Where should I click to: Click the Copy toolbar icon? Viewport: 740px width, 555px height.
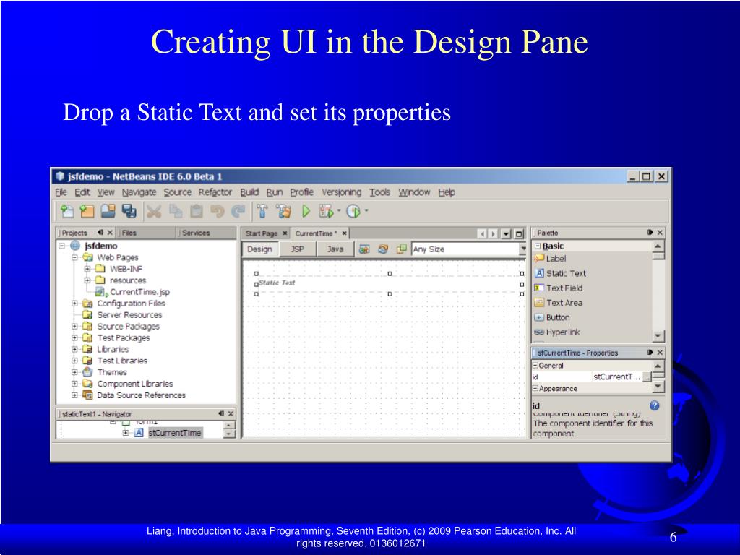pyautogui.click(x=176, y=212)
